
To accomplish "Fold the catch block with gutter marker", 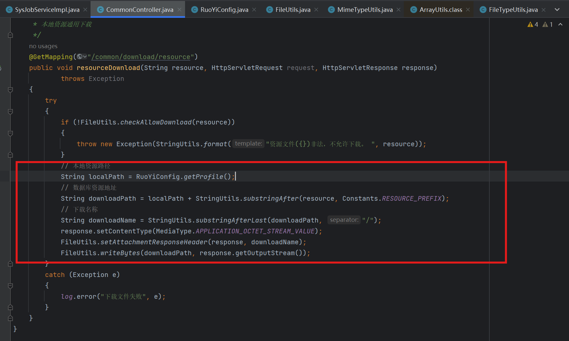I will point(10,286).
